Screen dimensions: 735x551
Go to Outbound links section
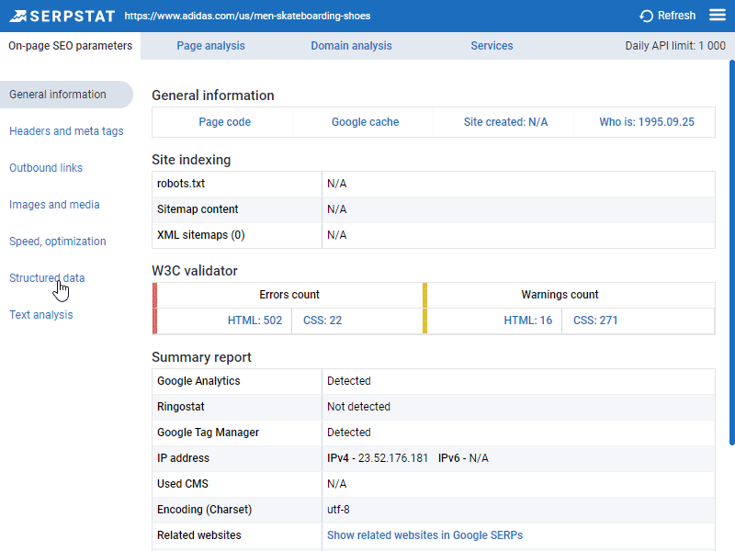click(x=46, y=168)
